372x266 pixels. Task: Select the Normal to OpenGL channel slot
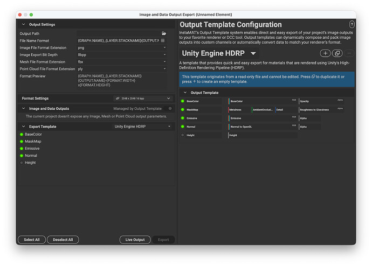pyautogui.click(x=263, y=127)
